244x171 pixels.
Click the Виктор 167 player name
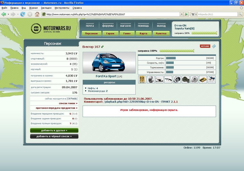point(91,47)
